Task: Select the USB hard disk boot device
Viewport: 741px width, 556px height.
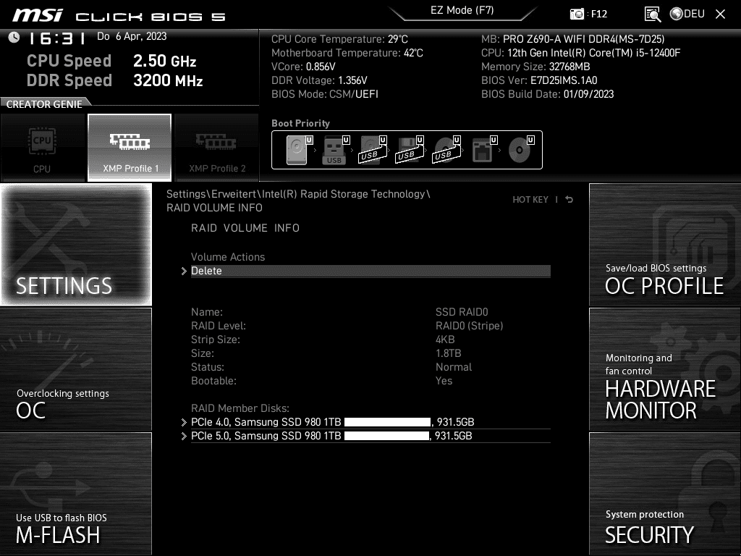Action: [371, 150]
